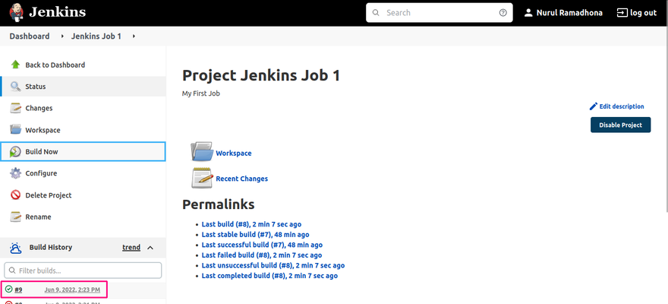Viewport: 668px width, 304px height.
Task: Focus the Filter builds input
Action: click(83, 271)
